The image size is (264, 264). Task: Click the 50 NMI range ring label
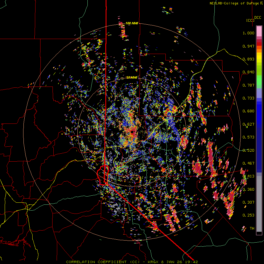tap(132, 78)
